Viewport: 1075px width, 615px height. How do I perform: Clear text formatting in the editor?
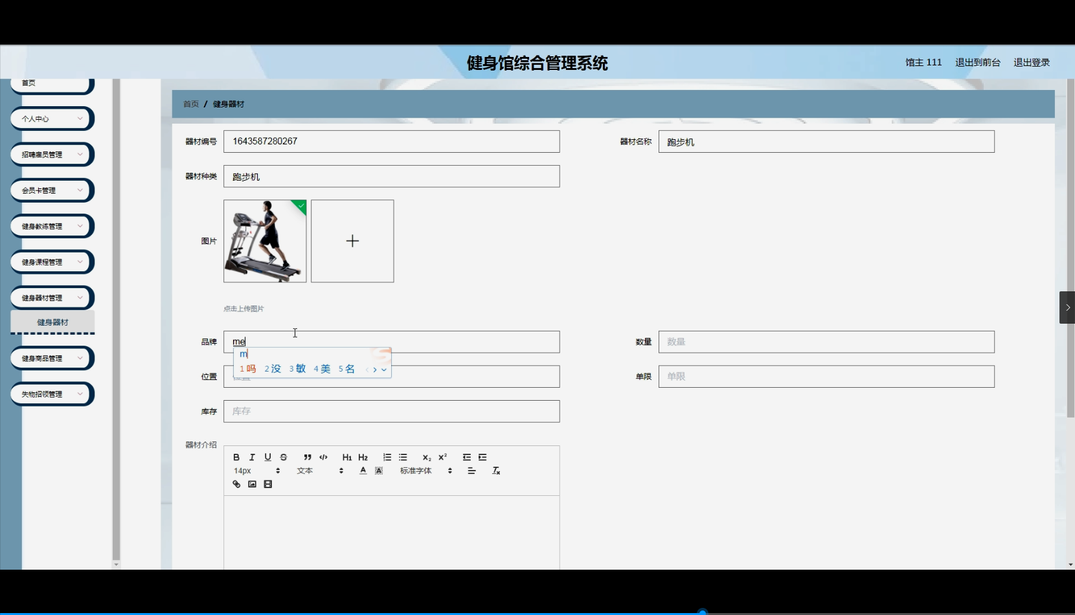pyautogui.click(x=496, y=471)
